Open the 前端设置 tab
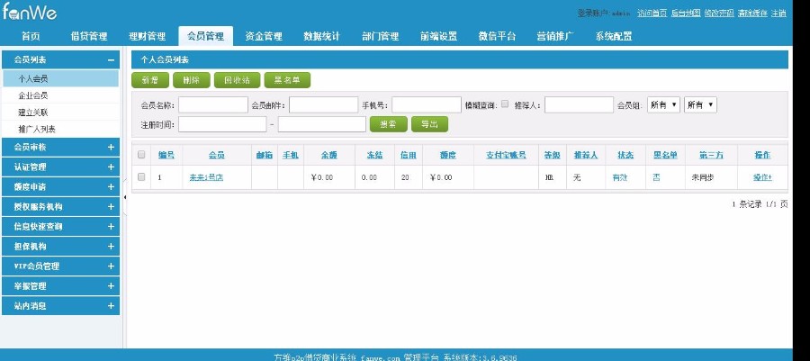The height and width of the screenshot is (361, 810). (x=438, y=36)
